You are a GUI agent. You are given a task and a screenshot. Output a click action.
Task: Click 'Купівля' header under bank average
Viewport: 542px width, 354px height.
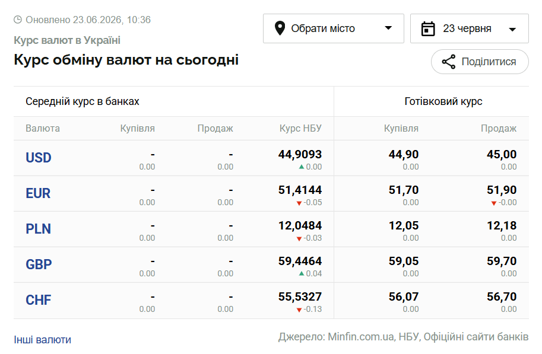138,129
